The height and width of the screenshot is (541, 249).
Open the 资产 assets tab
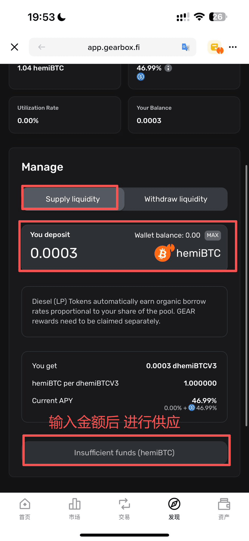tap(224, 509)
